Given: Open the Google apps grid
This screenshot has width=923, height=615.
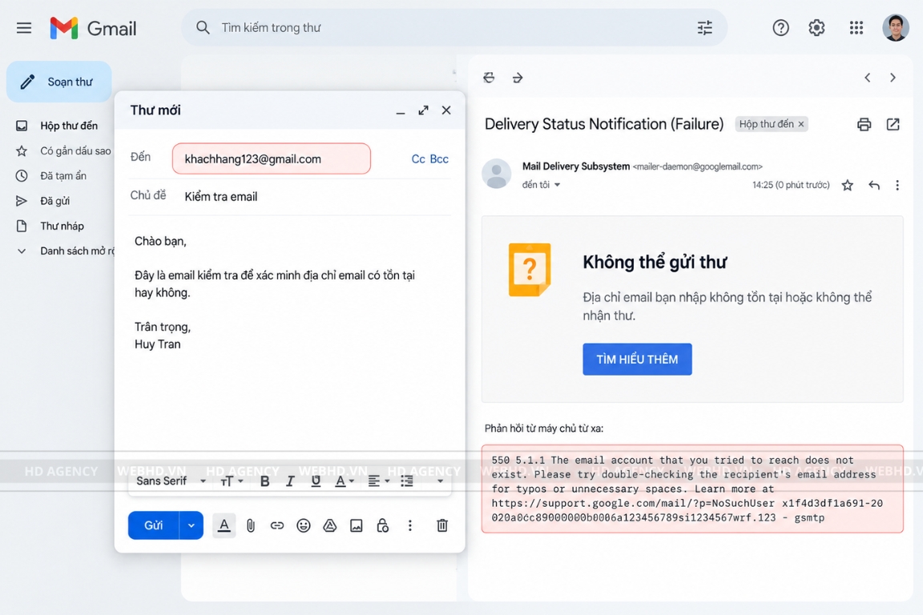Looking at the screenshot, I should (x=856, y=28).
